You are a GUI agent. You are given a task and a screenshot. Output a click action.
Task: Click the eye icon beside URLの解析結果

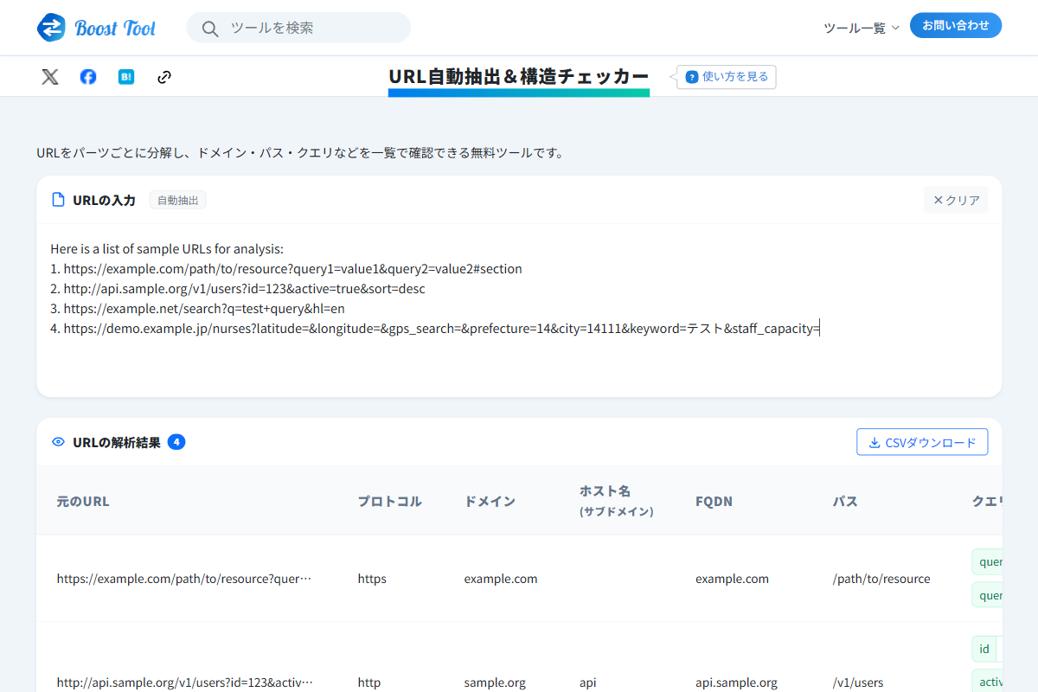click(58, 442)
